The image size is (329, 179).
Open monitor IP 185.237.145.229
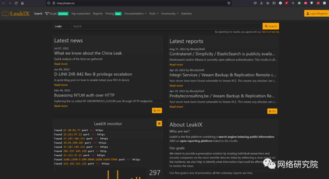[x=75, y=151]
